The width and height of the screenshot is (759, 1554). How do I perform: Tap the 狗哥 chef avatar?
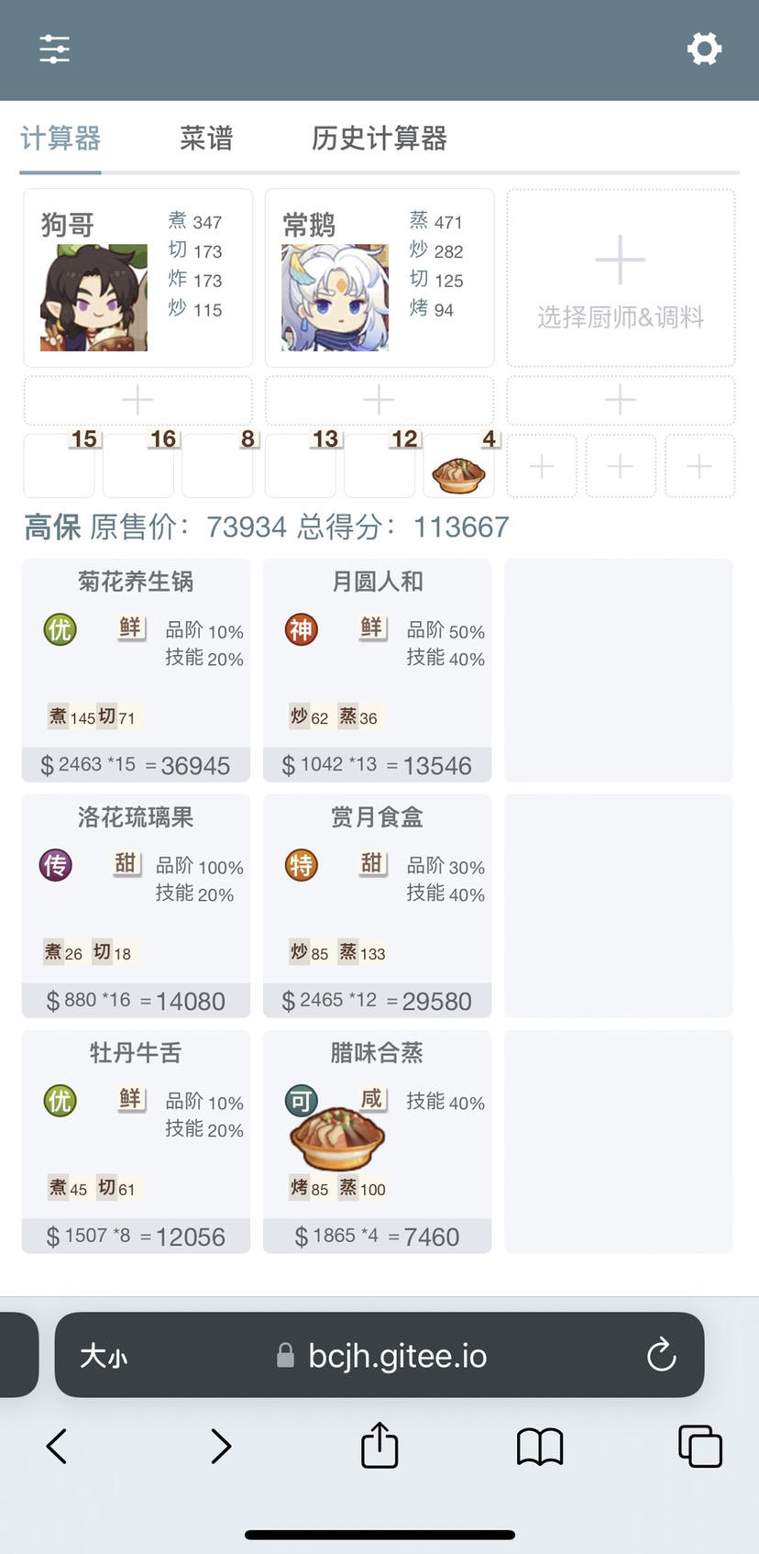pos(93,297)
